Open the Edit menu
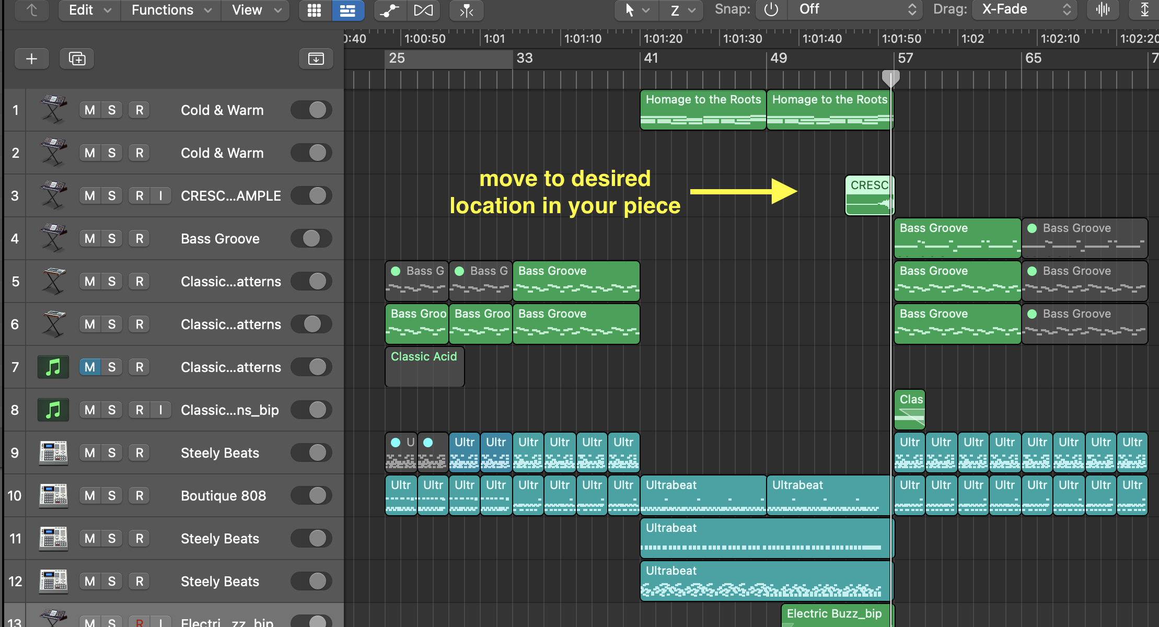Image resolution: width=1159 pixels, height=627 pixels. pos(89,10)
